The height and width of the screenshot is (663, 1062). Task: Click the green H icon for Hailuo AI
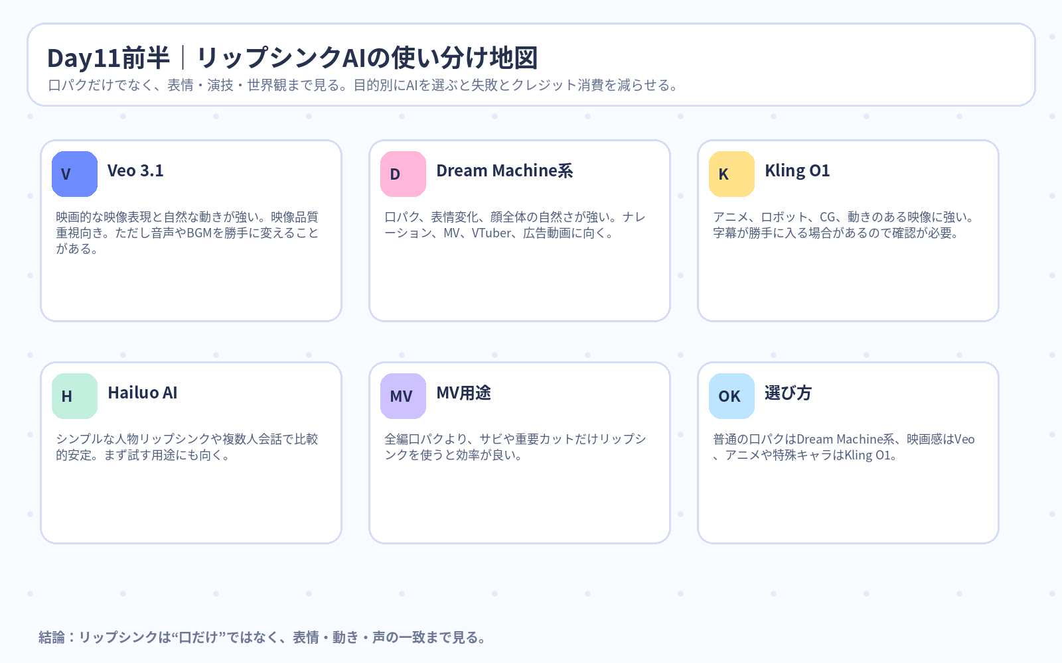[x=74, y=396]
